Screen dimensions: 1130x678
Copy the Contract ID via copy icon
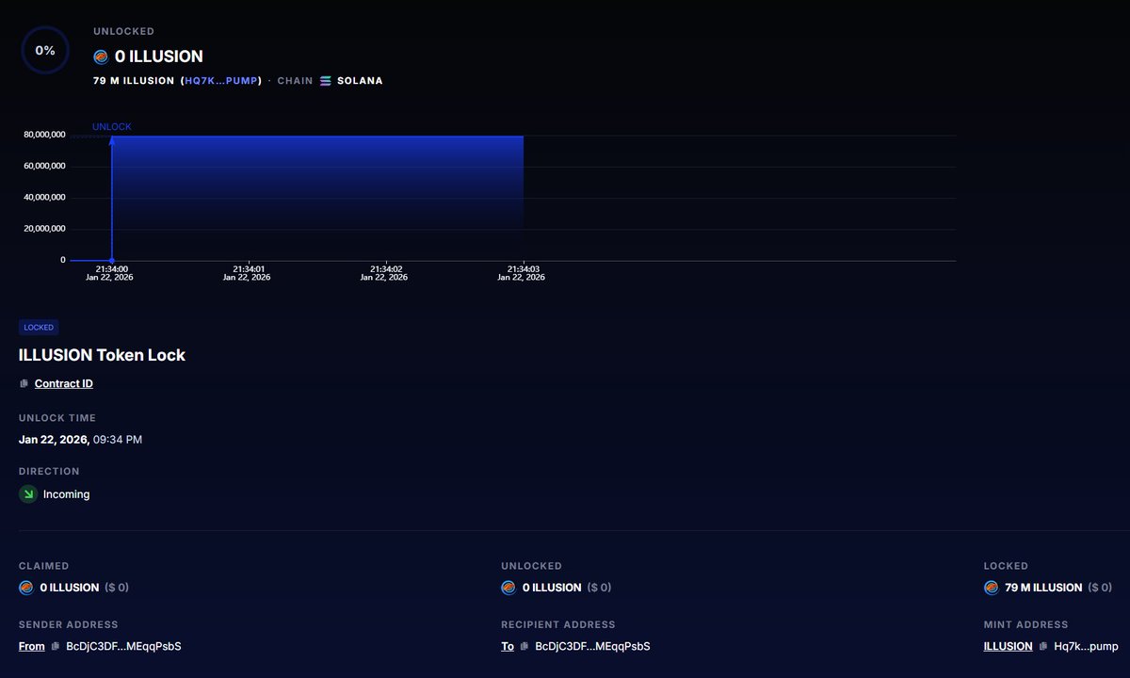click(24, 384)
